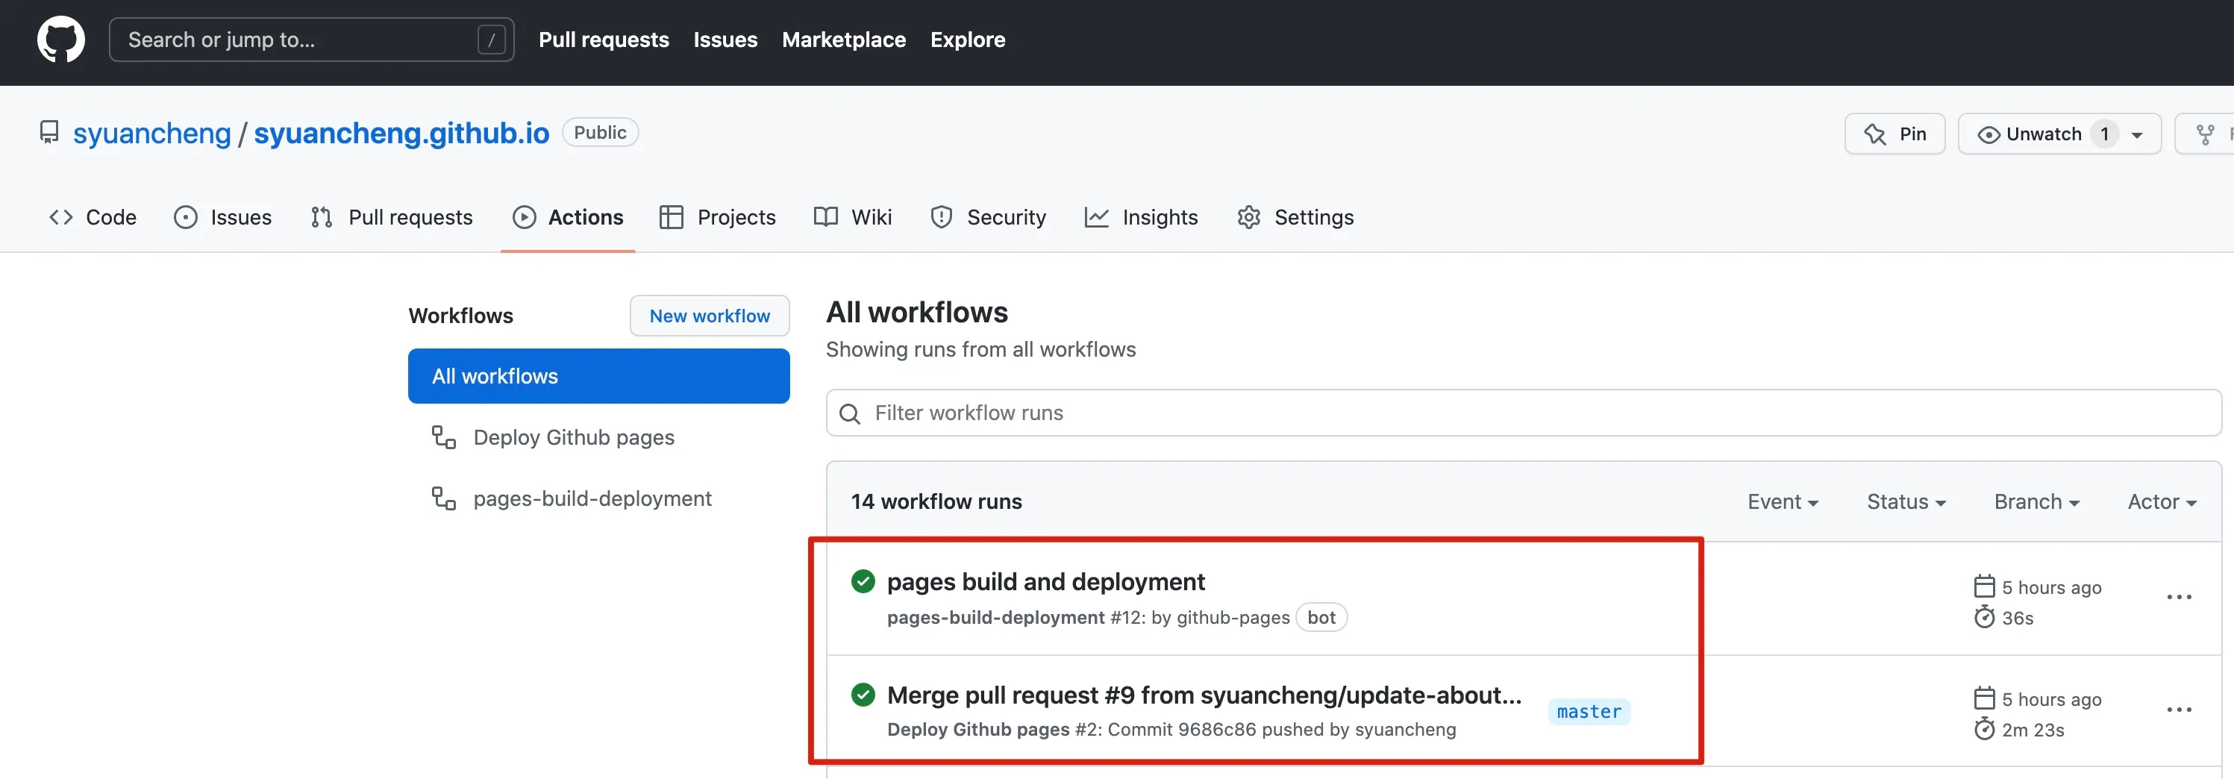The width and height of the screenshot is (2234, 779).
Task: Expand the Unwatch dropdown arrow
Action: (2137, 135)
